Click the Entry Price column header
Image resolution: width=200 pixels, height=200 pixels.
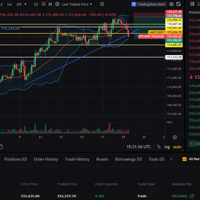click(29, 184)
